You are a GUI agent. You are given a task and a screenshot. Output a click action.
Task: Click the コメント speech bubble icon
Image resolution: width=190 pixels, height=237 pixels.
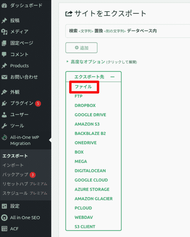coord(4,54)
